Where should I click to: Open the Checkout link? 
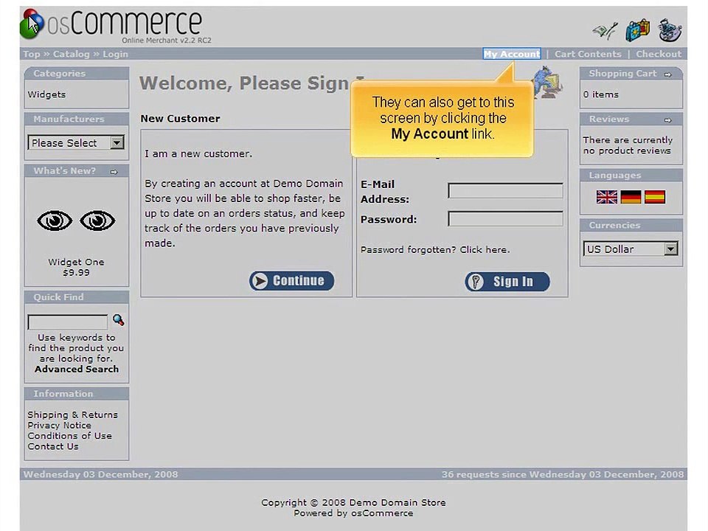coord(659,54)
